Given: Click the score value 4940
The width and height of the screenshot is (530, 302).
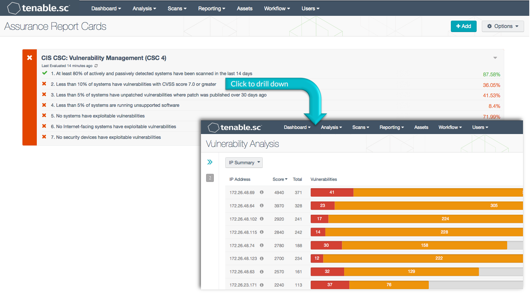Looking at the screenshot, I should (x=279, y=193).
